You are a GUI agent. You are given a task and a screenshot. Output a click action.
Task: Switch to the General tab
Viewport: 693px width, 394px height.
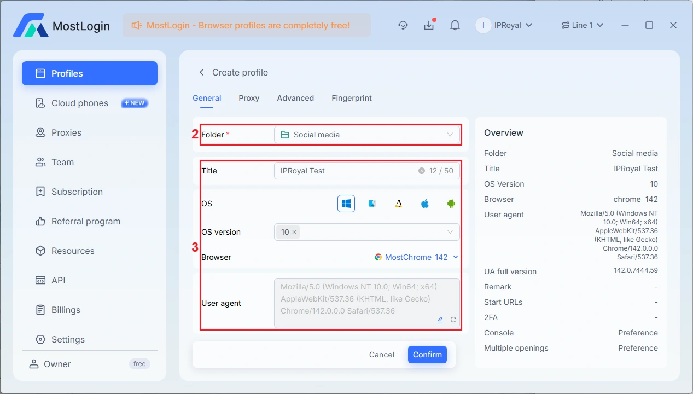(x=207, y=98)
